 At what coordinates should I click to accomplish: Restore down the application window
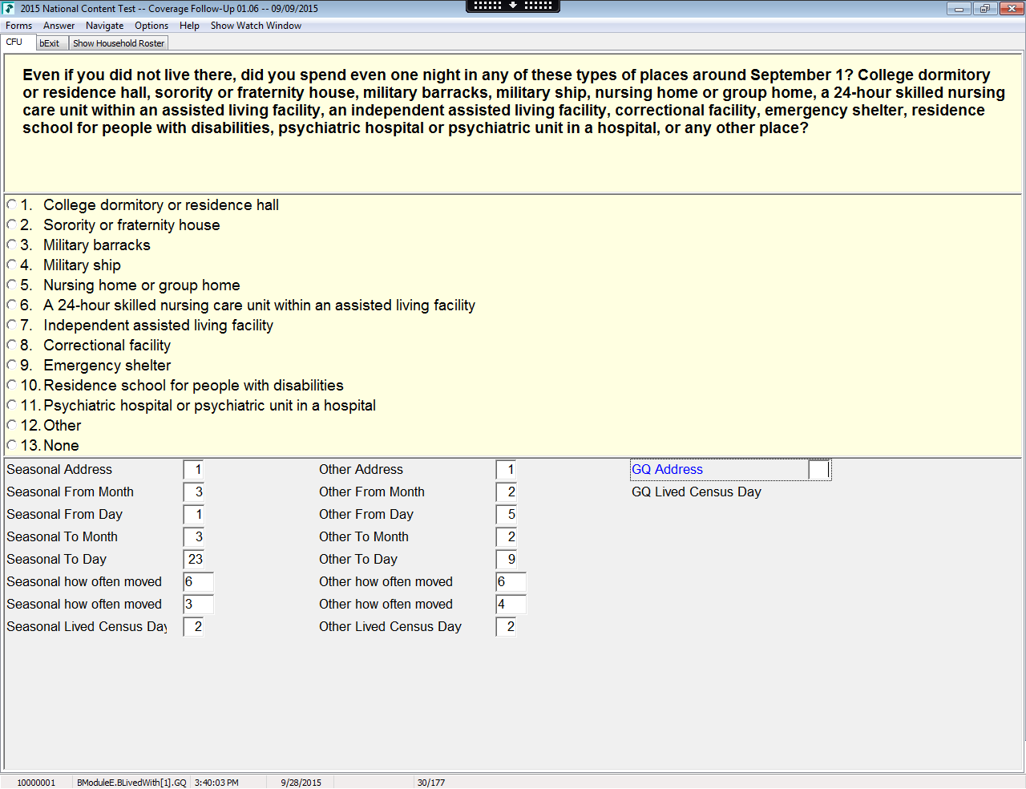(x=984, y=9)
